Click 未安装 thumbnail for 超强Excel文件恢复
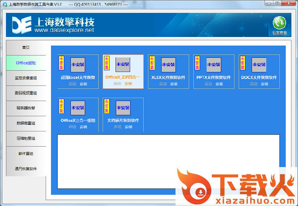Image resolution: width=298 pixels, height=206 pixels. point(78,65)
